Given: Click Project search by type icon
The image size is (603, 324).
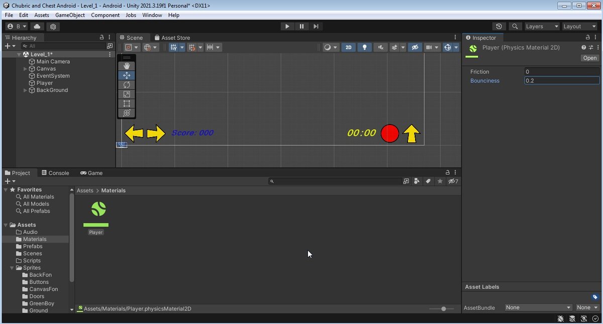Looking at the screenshot, I should [x=417, y=181].
